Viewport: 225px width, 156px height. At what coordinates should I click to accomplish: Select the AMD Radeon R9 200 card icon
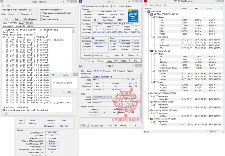151,119
